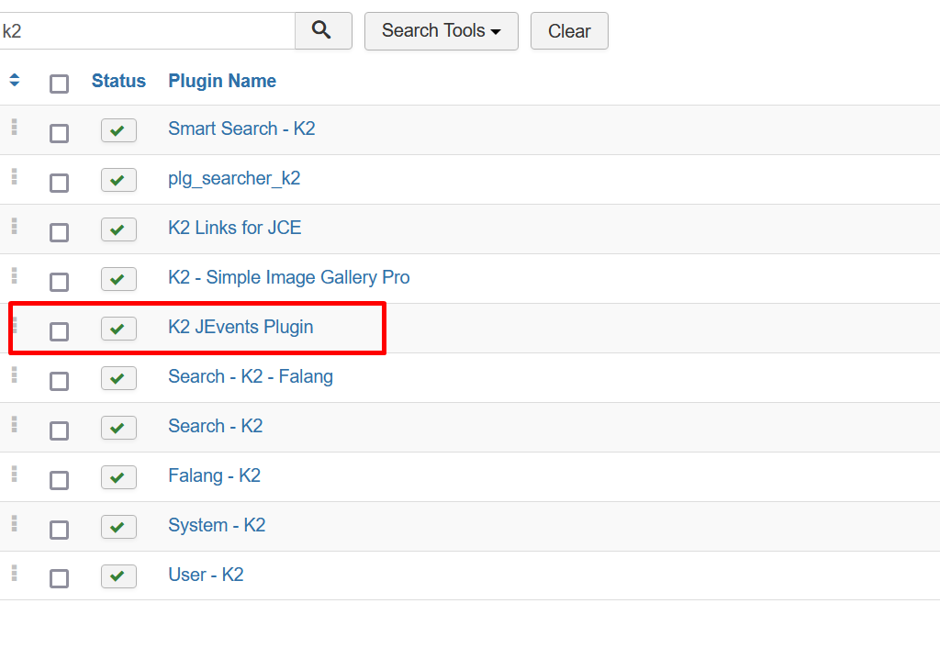Viewport: 940px width, 648px height.
Task: Open the K2 Links for JCE plugin
Action: click(235, 228)
